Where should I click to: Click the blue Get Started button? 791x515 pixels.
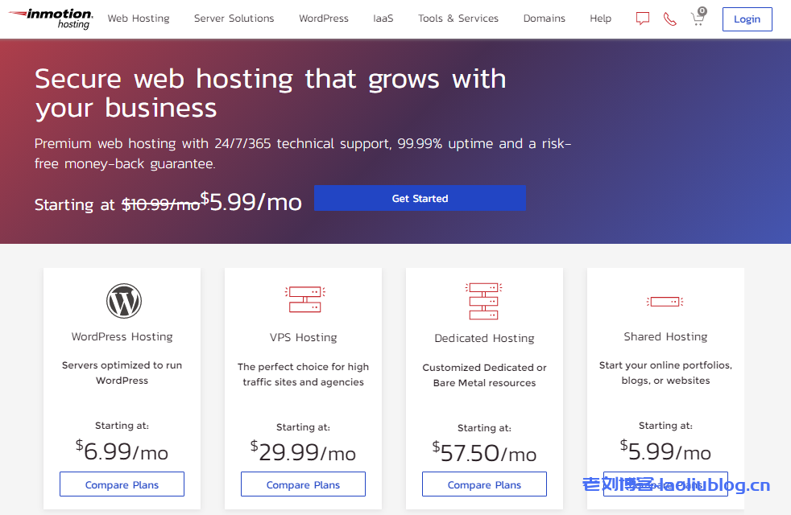click(420, 198)
